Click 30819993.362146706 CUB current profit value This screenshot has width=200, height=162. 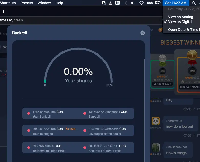[107, 146]
